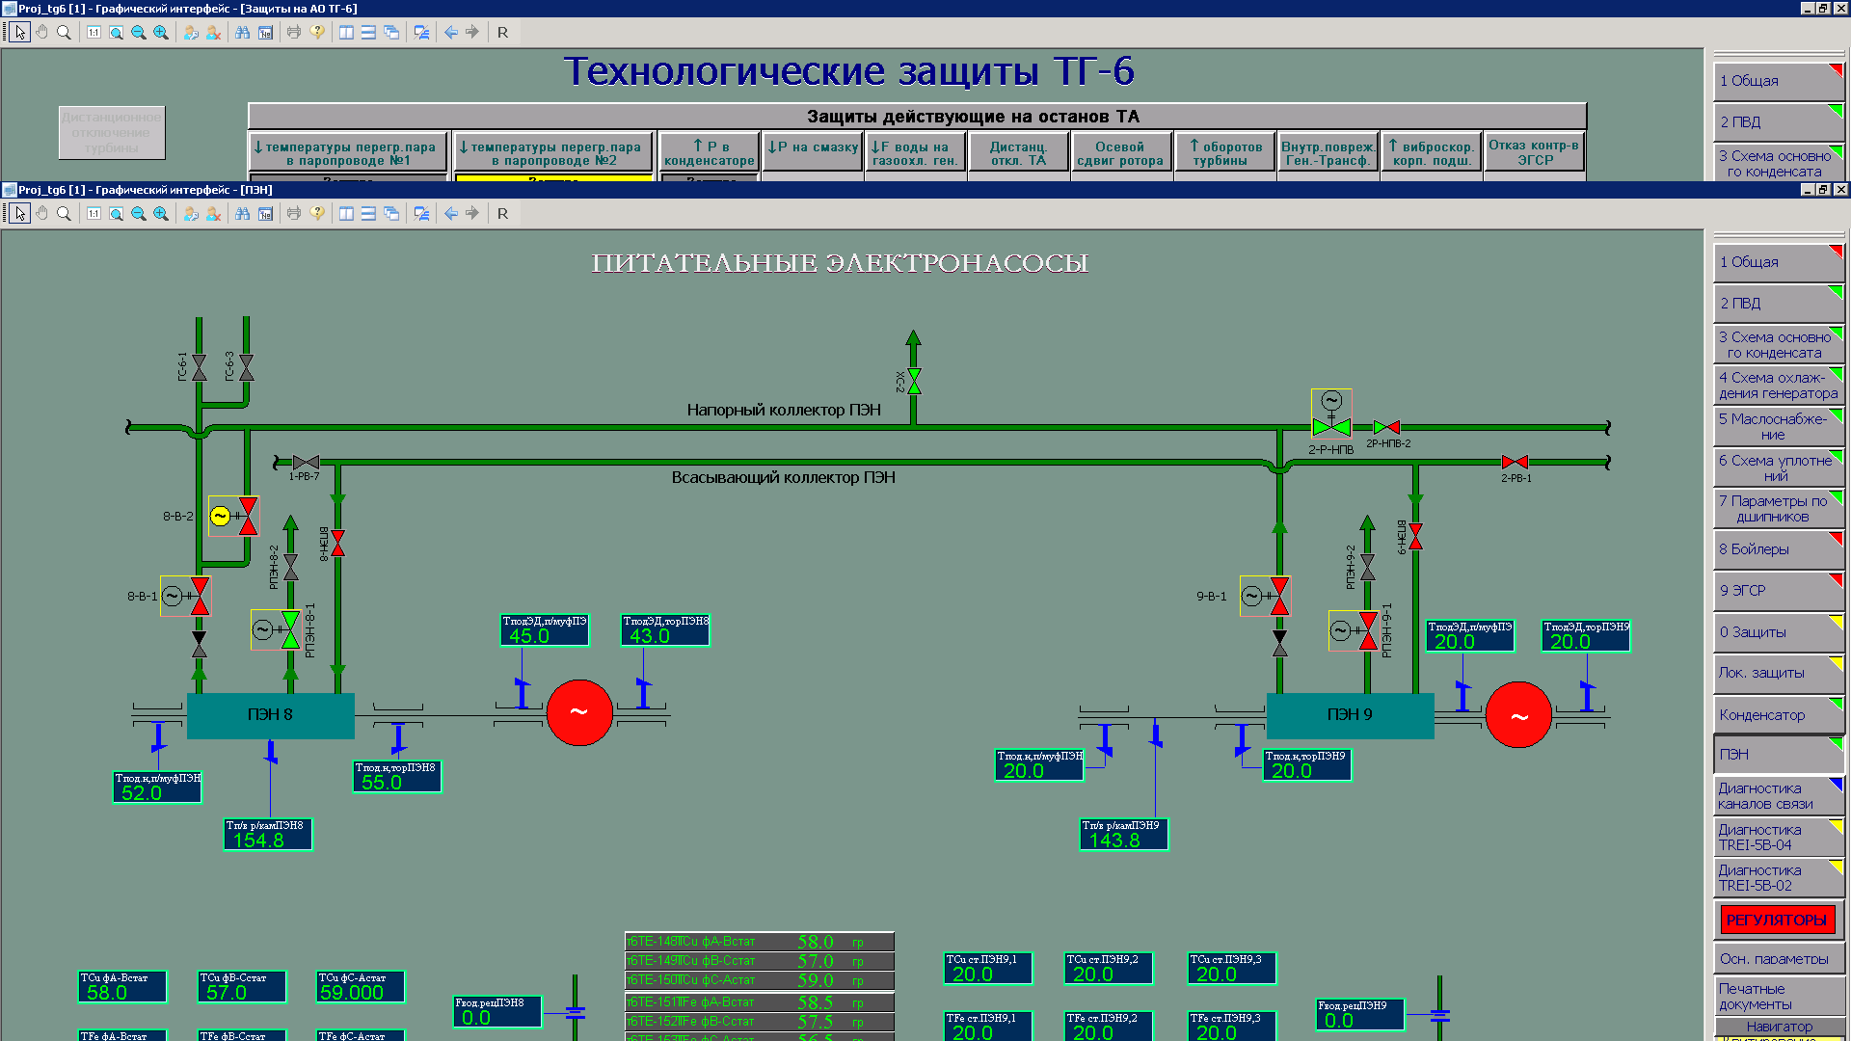The image size is (1851, 1041).
Task: Click 'Дистанционное отключение турбины' button
Action: tap(112, 132)
